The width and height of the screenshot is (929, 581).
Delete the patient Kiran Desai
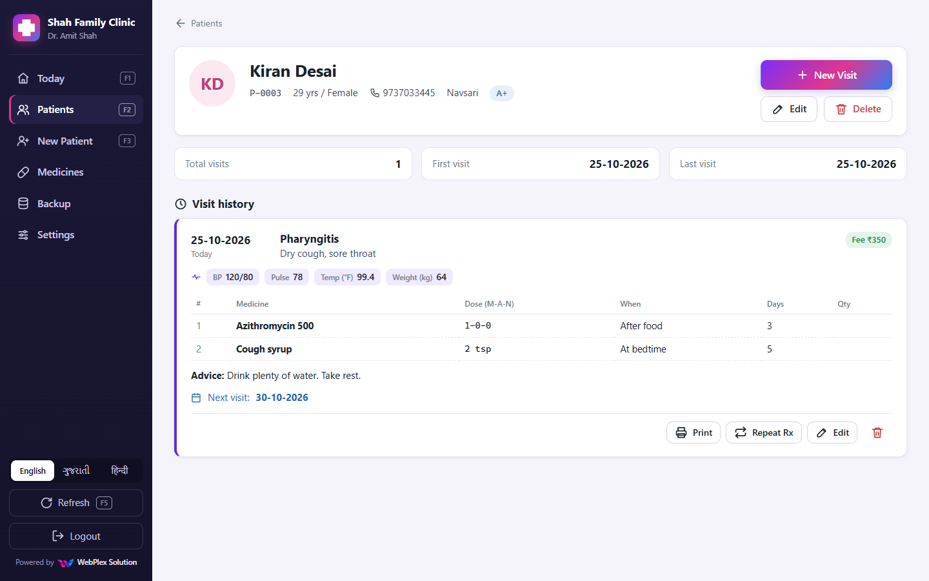[x=858, y=109]
